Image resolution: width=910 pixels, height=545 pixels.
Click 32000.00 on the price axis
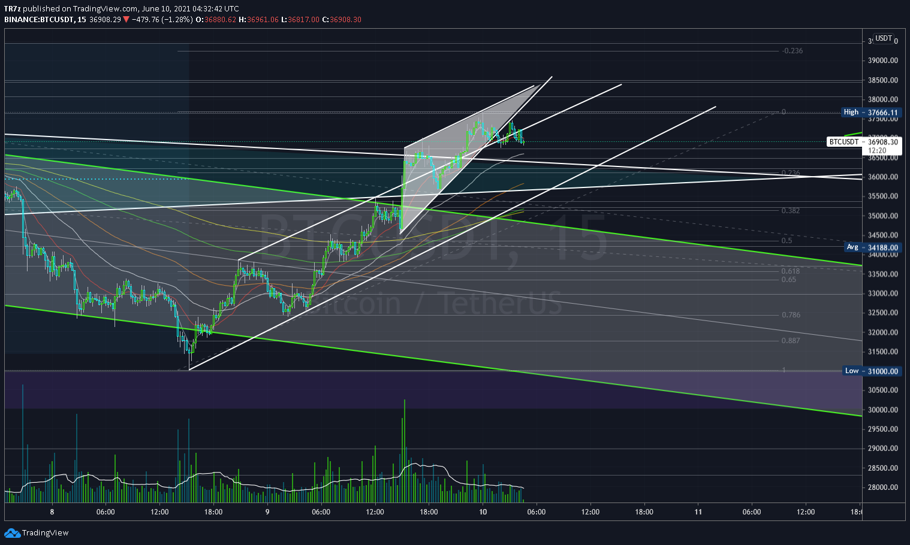pyautogui.click(x=882, y=332)
